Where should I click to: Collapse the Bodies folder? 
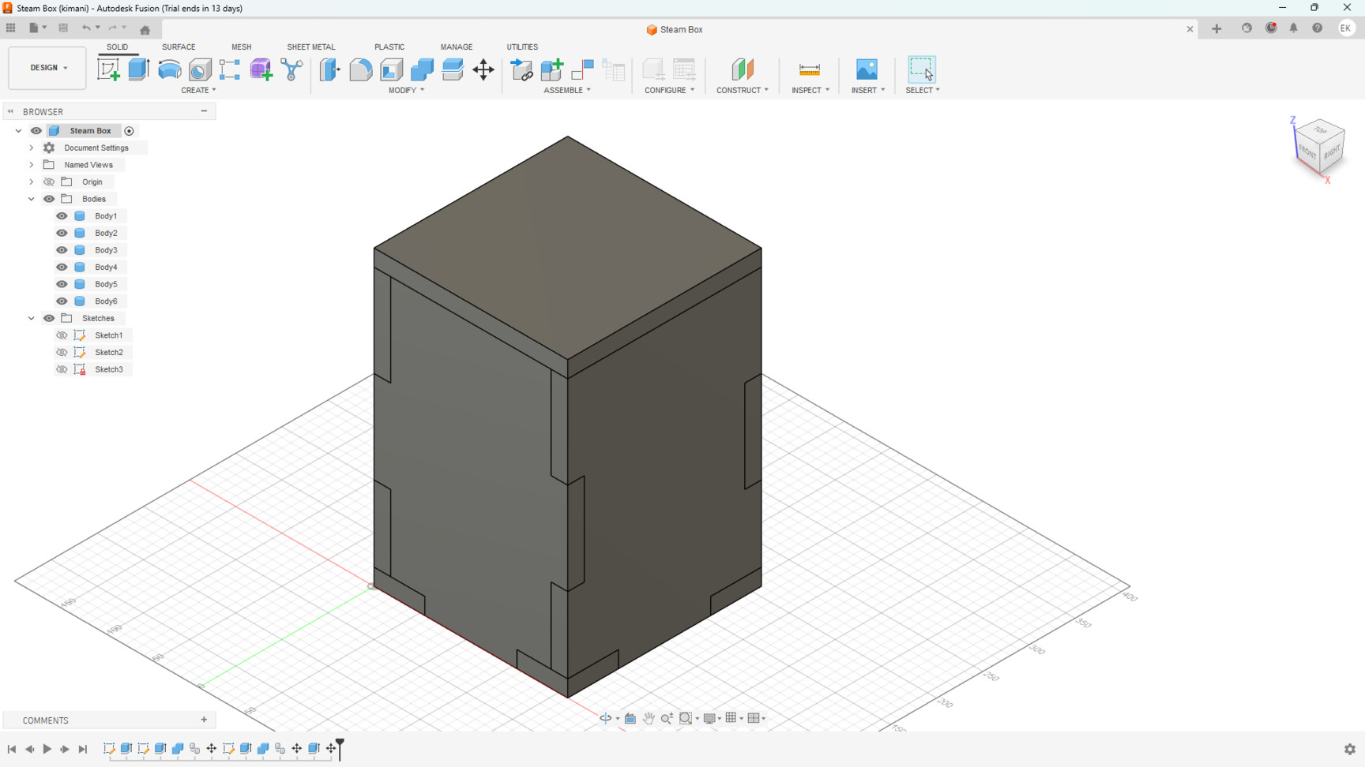click(x=32, y=199)
